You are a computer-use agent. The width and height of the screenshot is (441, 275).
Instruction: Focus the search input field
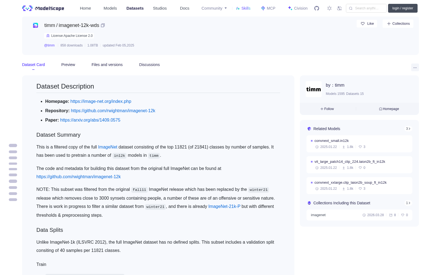click(x=366, y=8)
